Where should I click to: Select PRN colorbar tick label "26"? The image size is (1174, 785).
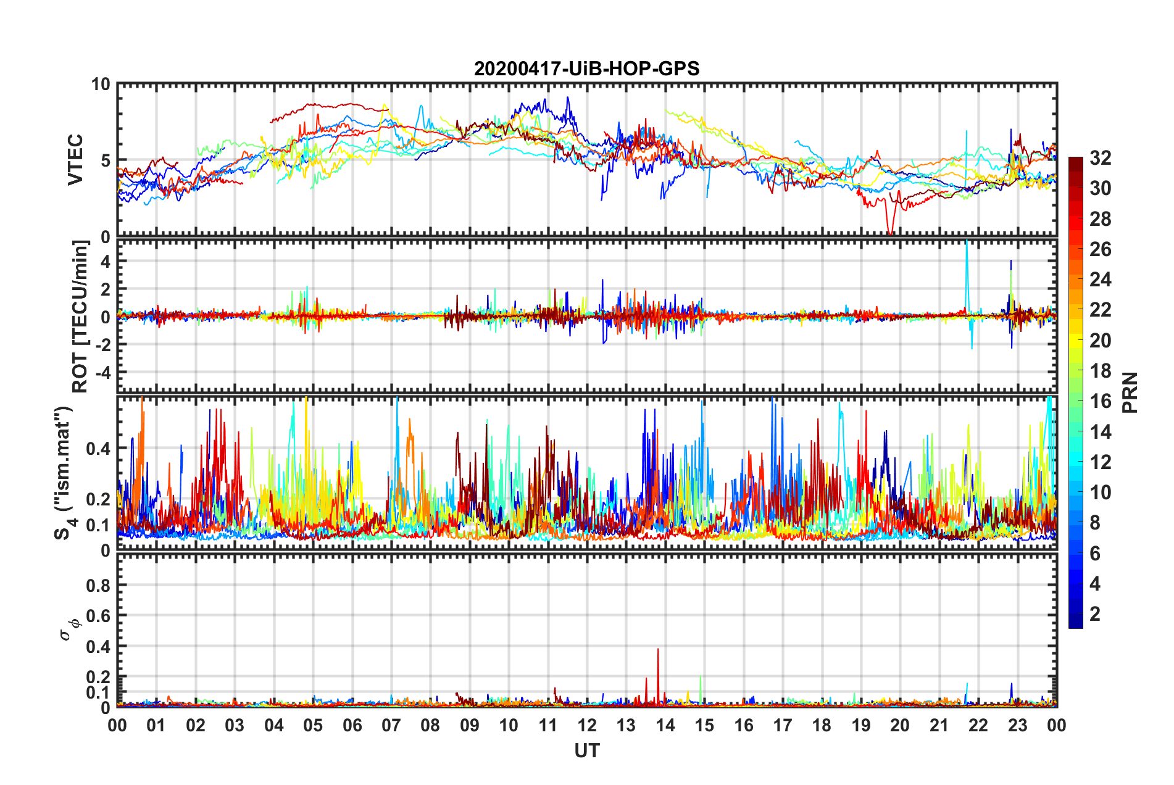[x=1101, y=249]
